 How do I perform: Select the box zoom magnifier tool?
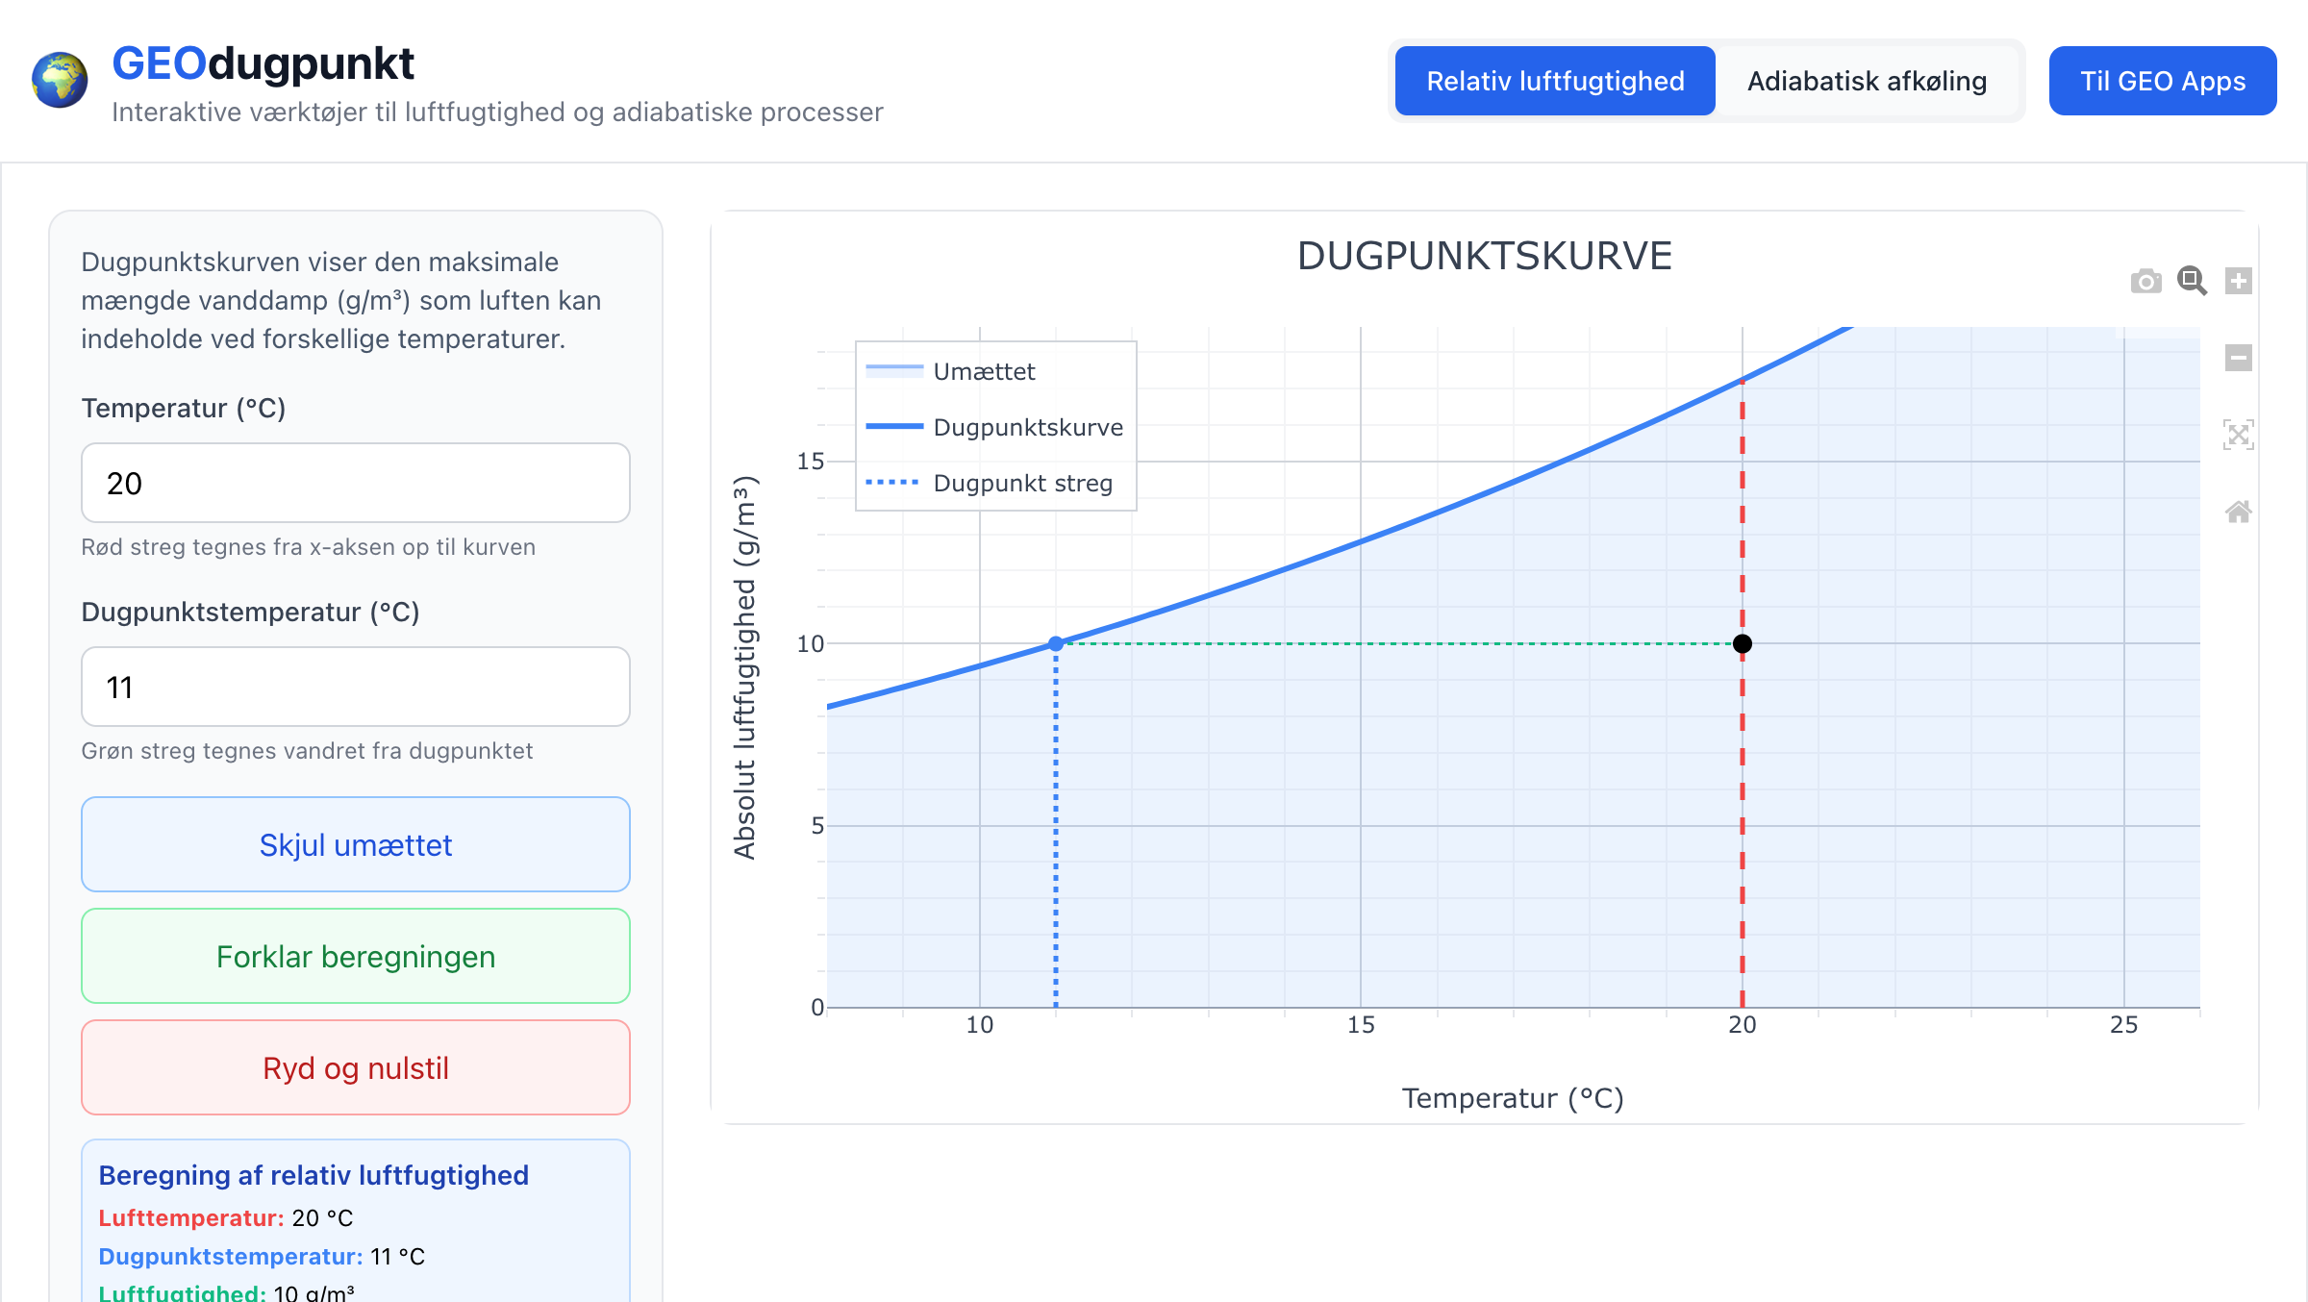pyautogui.click(x=2192, y=281)
